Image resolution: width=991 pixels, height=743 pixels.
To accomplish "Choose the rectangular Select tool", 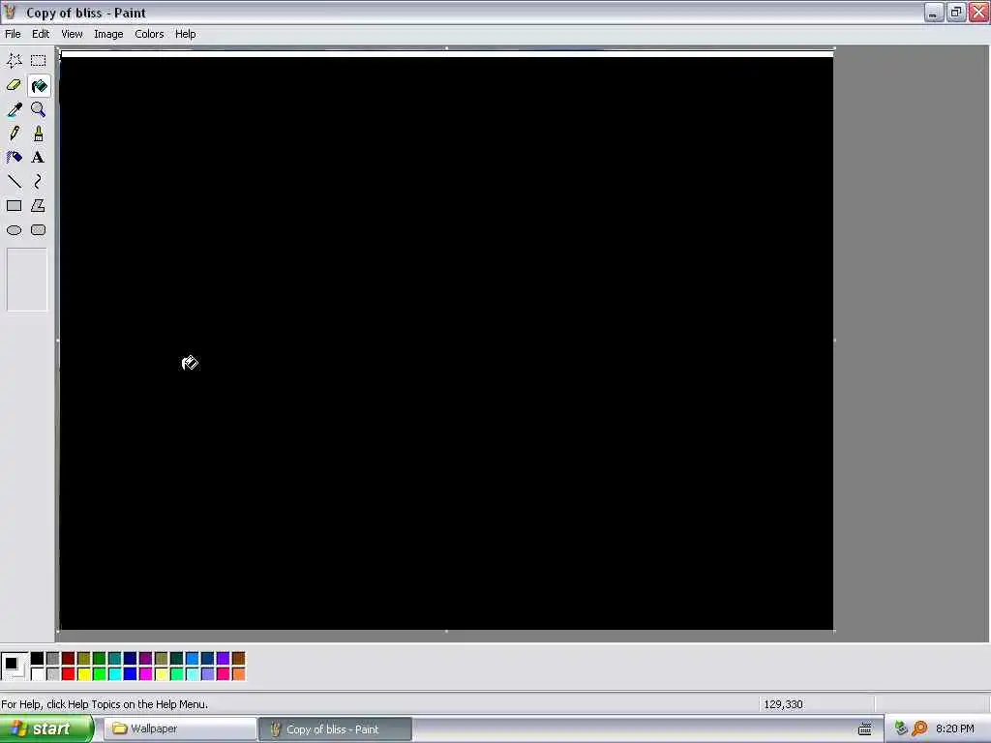I will [39, 61].
